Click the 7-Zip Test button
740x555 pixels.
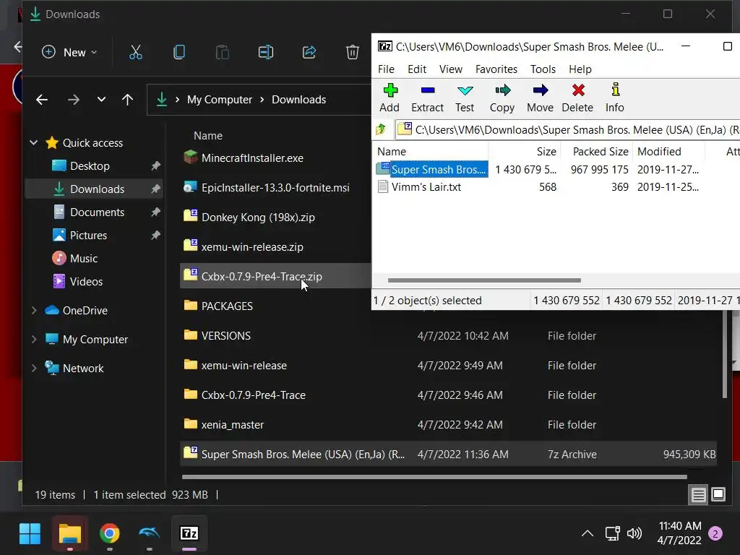(465, 98)
